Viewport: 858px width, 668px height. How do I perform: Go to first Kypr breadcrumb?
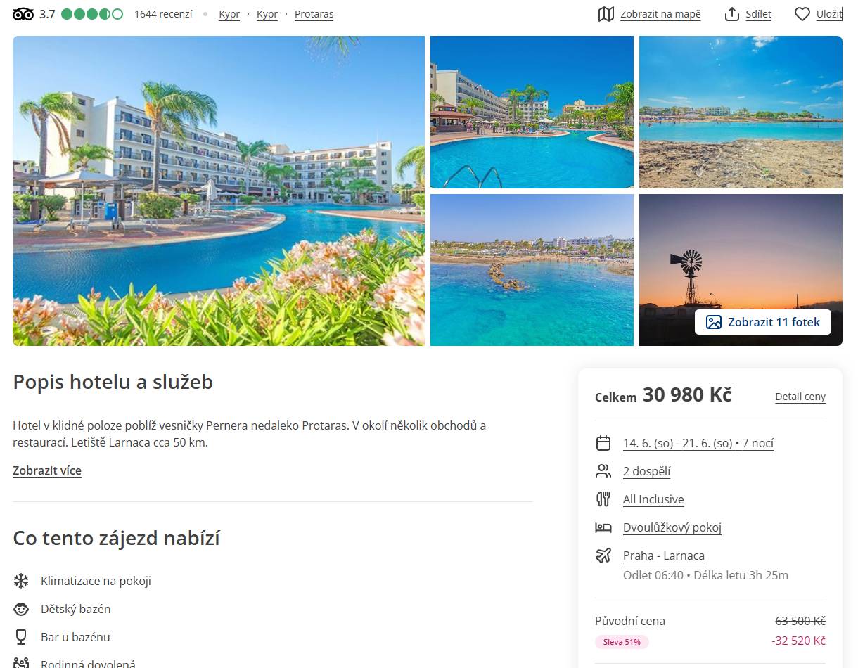point(229,14)
